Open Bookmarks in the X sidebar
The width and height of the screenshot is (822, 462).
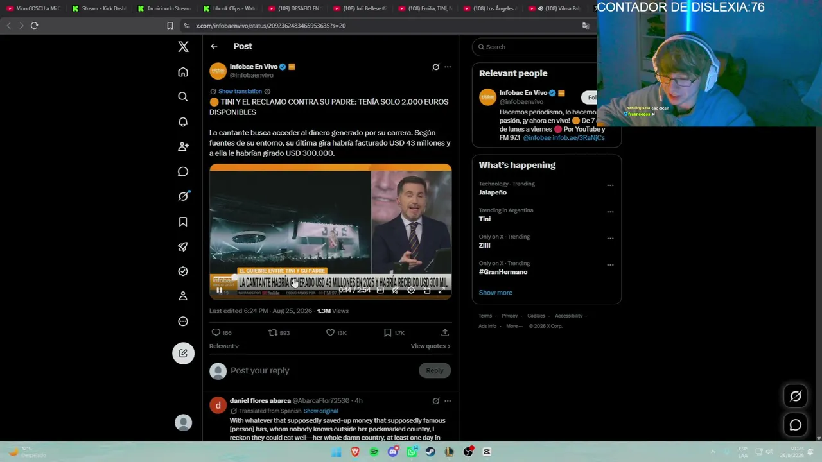[183, 221]
